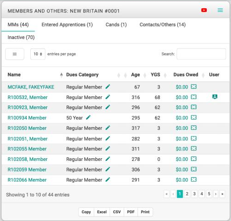Open the panel hamburger menu icon
The image size is (231, 221).
coord(220,10)
